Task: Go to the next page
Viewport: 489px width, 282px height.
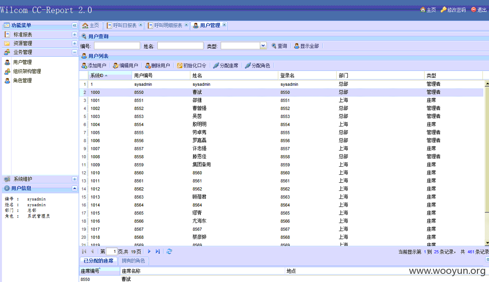Action: (149, 251)
